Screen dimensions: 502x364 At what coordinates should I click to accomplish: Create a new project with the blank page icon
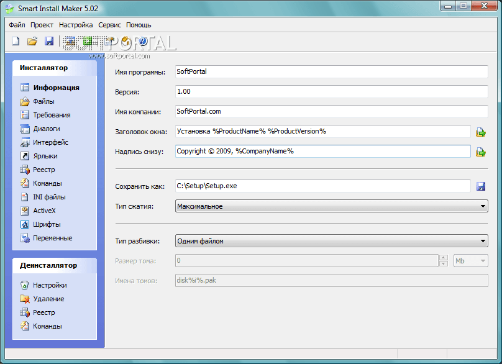point(16,41)
